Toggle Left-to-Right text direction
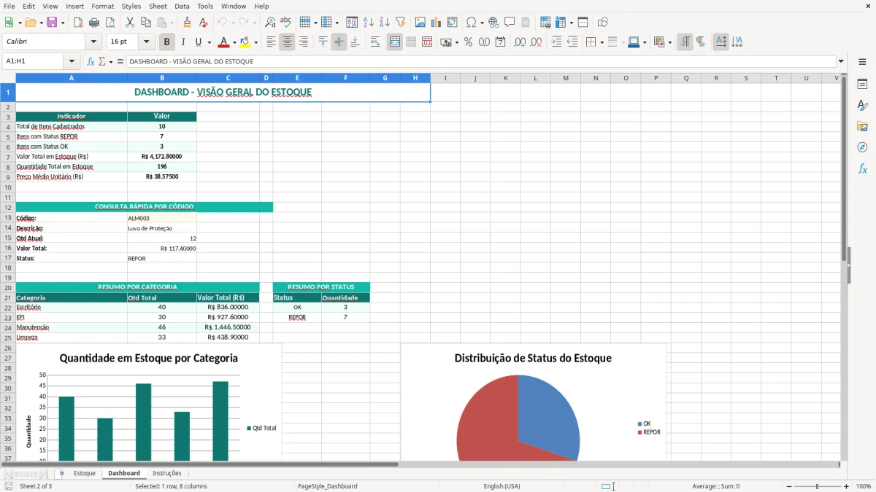 coord(685,42)
